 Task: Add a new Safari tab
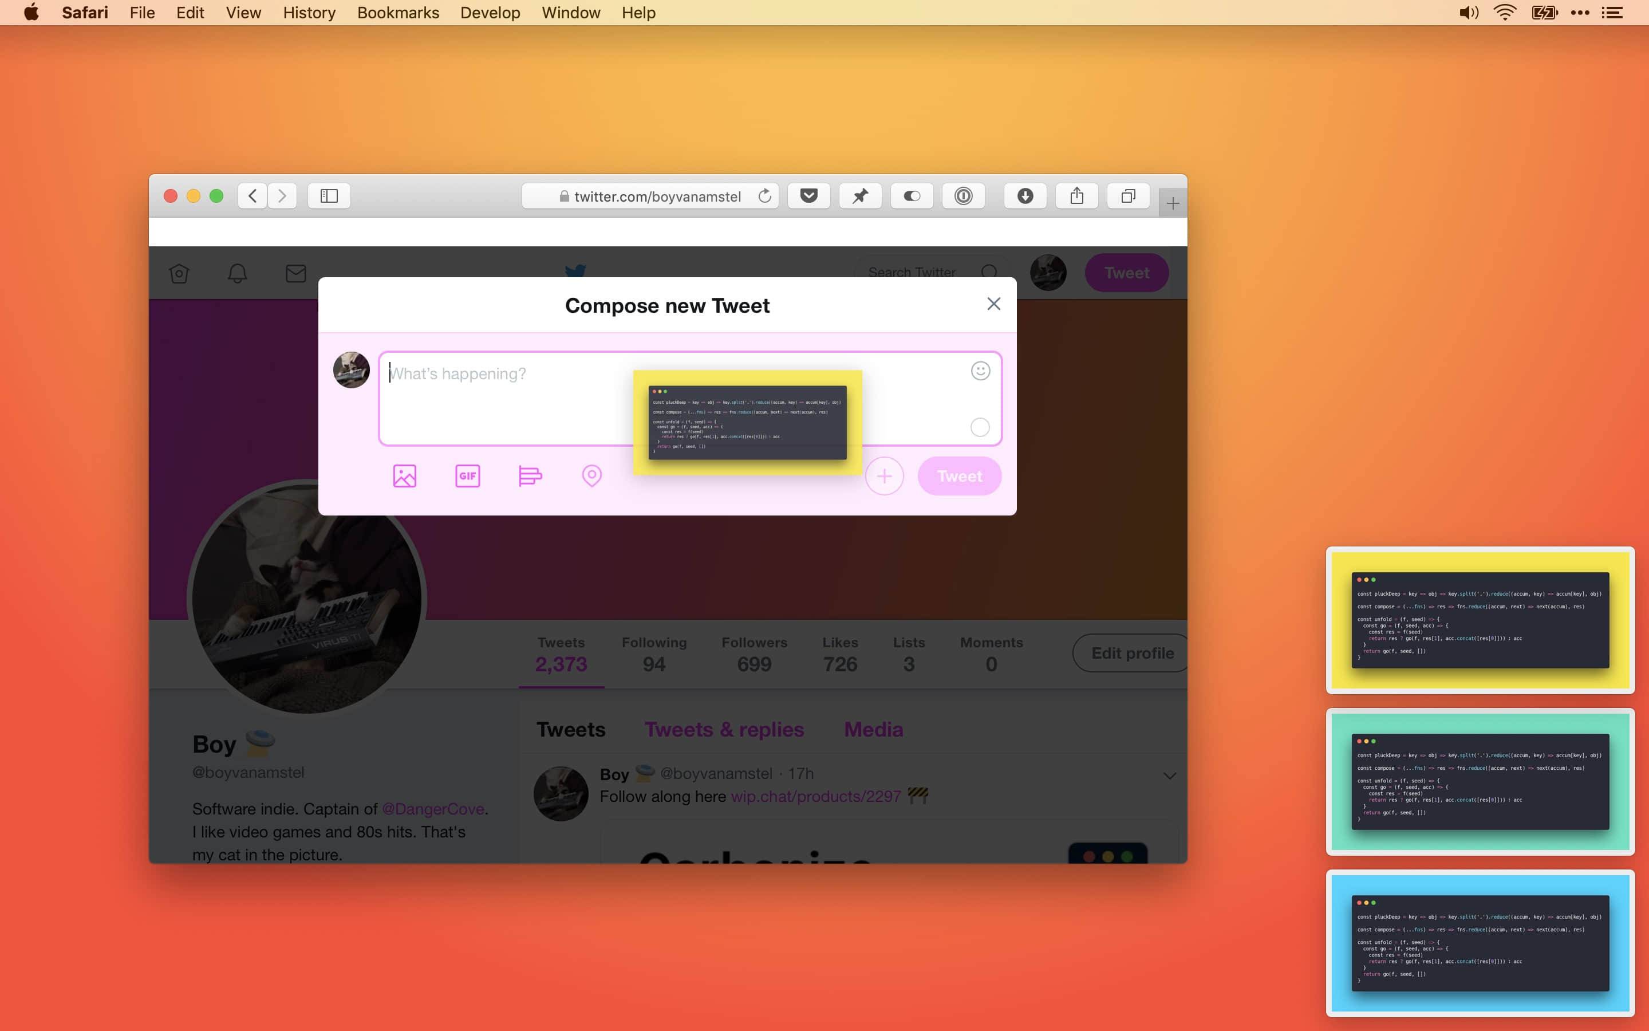coord(1173,203)
